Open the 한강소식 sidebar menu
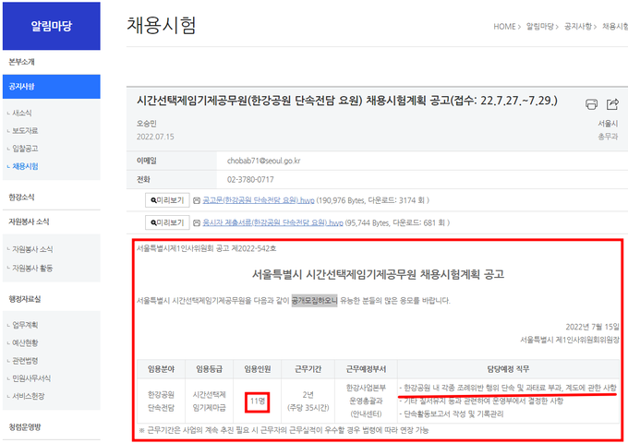The height and width of the screenshot is (443, 628). click(x=21, y=198)
